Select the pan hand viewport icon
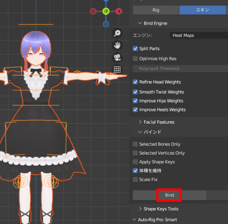 pos(117,45)
